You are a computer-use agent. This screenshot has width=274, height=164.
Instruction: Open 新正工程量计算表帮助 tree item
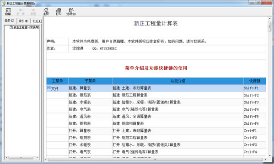pos(27,27)
